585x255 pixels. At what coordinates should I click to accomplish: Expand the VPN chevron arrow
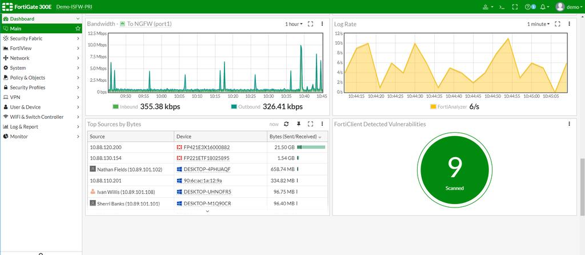point(78,97)
